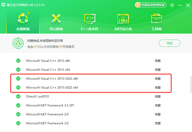Switch to 工具箱 tab label
This screenshot has height=132, width=192.
[156, 29]
